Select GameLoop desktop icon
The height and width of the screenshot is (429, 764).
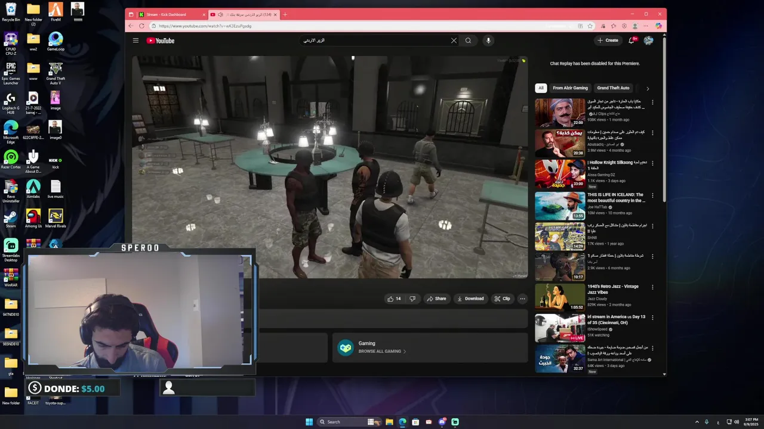pyautogui.click(x=56, y=42)
